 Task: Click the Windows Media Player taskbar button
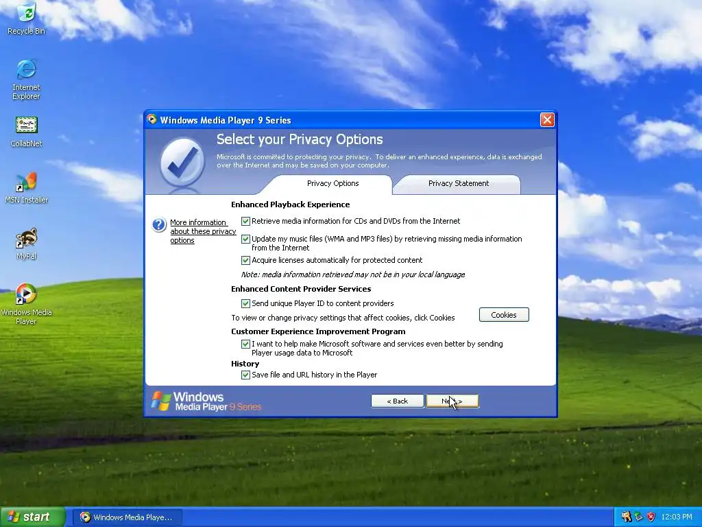click(x=127, y=517)
